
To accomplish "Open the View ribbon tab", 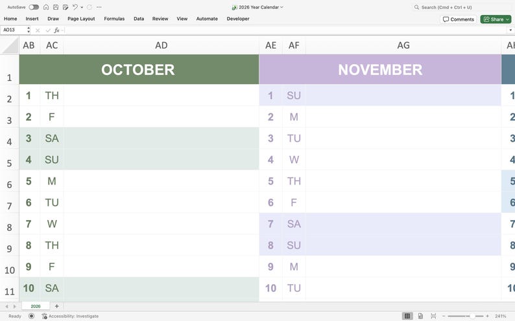I will click(182, 19).
